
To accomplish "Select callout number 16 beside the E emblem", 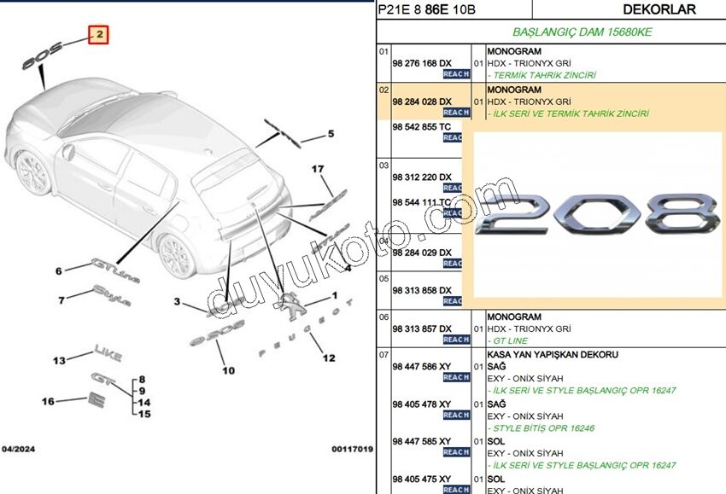I will tap(48, 401).
